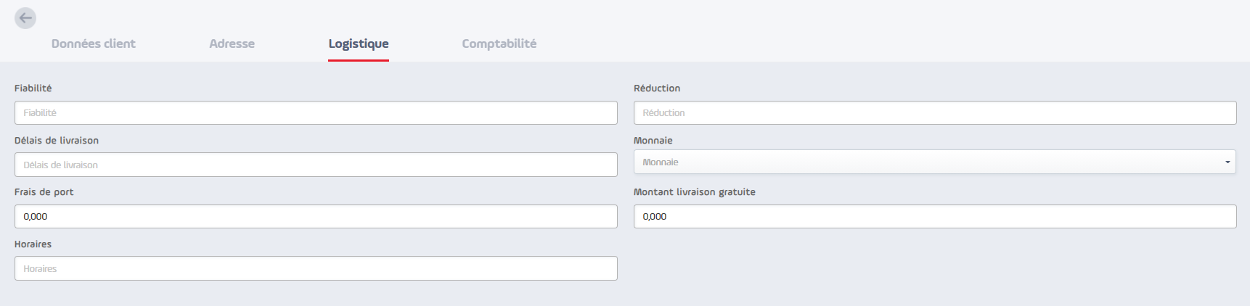
Task: Click the Frais de port label
Action: (x=44, y=192)
